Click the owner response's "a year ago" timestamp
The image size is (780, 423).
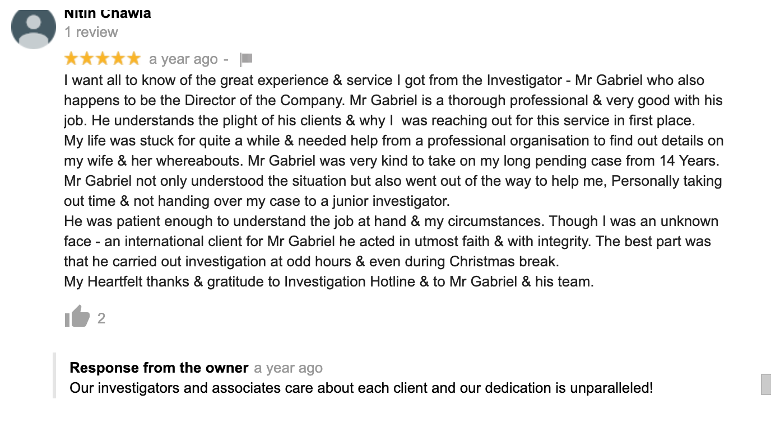point(288,368)
